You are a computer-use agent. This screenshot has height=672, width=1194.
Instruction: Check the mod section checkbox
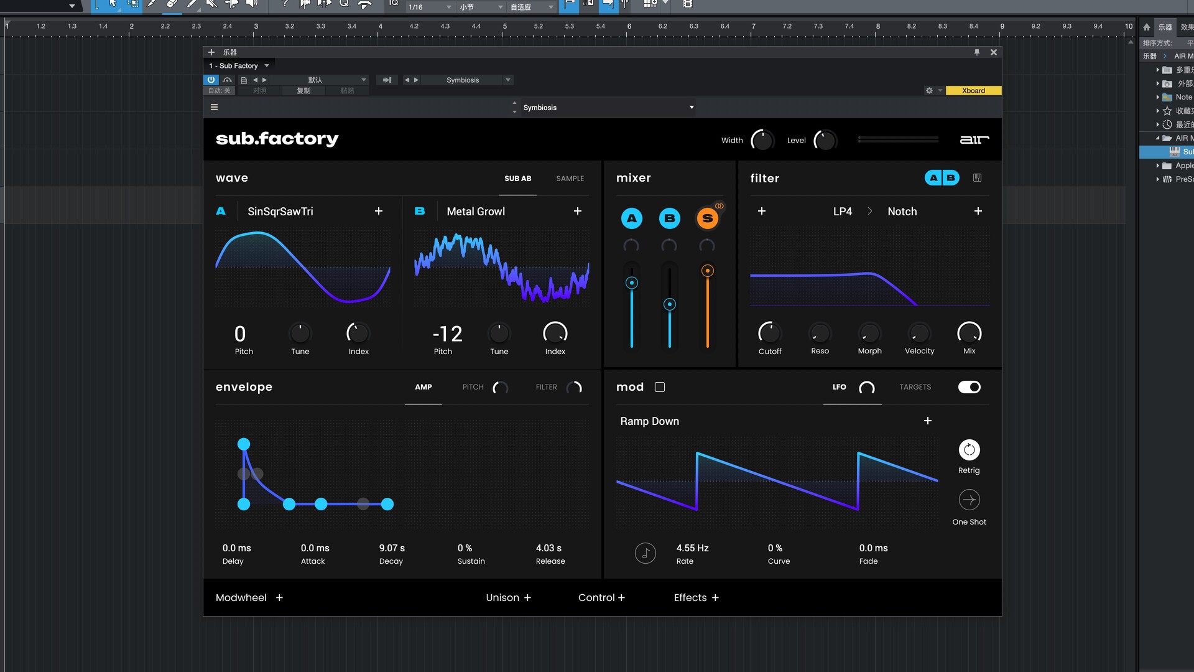pos(660,387)
